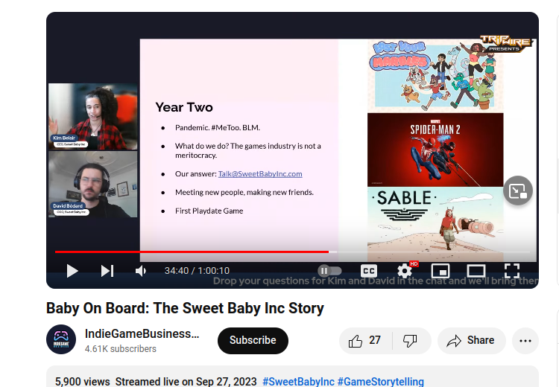Switch to miniplayer mode
The height and width of the screenshot is (387, 559).
[x=440, y=271]
